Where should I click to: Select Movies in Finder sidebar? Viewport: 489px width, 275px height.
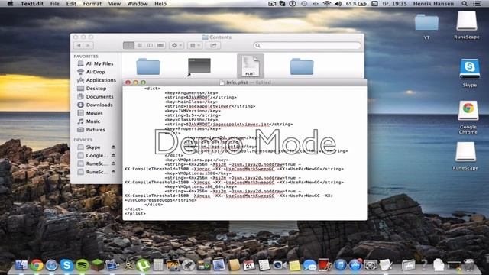click(x=96, y=113)
